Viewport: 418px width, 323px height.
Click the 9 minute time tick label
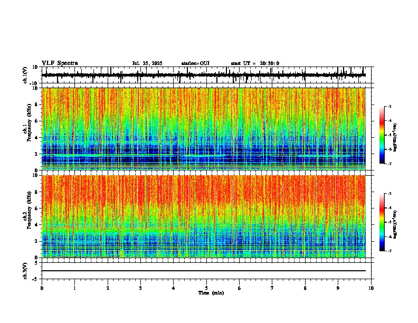(338, 288)
